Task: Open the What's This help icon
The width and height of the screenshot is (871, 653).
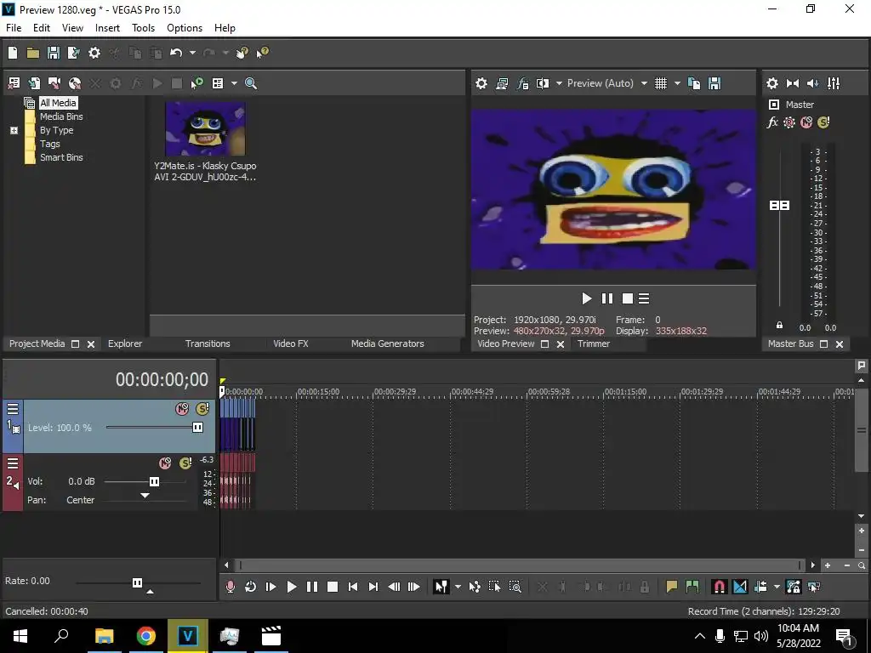Action: [x=262, y=53]
